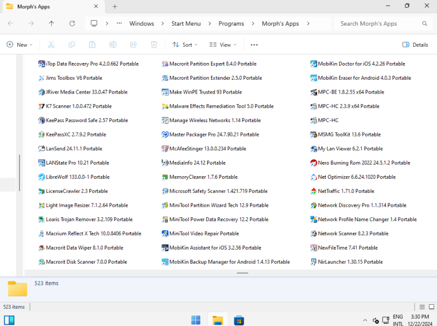Open Microsoft Store from the taskbar
The image size is (437, 326).
(239, 320)
